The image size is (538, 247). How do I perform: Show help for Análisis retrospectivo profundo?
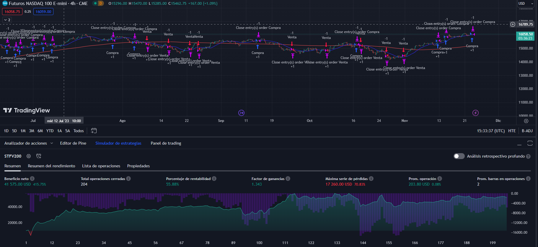(x=528, y=156)
